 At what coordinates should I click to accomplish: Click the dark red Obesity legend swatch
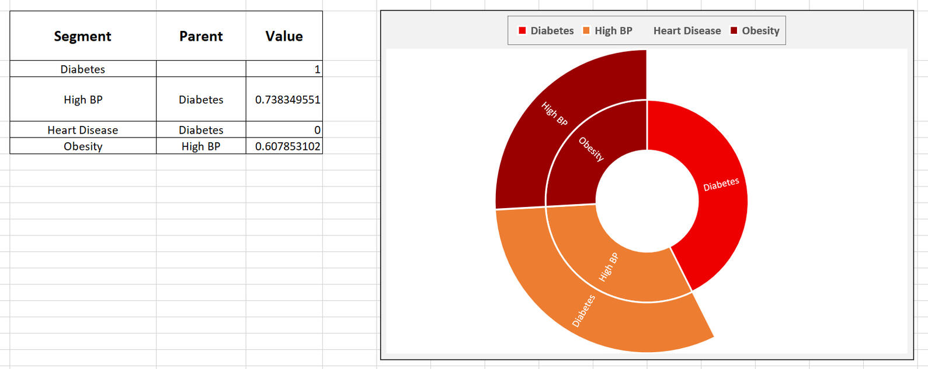734,31
